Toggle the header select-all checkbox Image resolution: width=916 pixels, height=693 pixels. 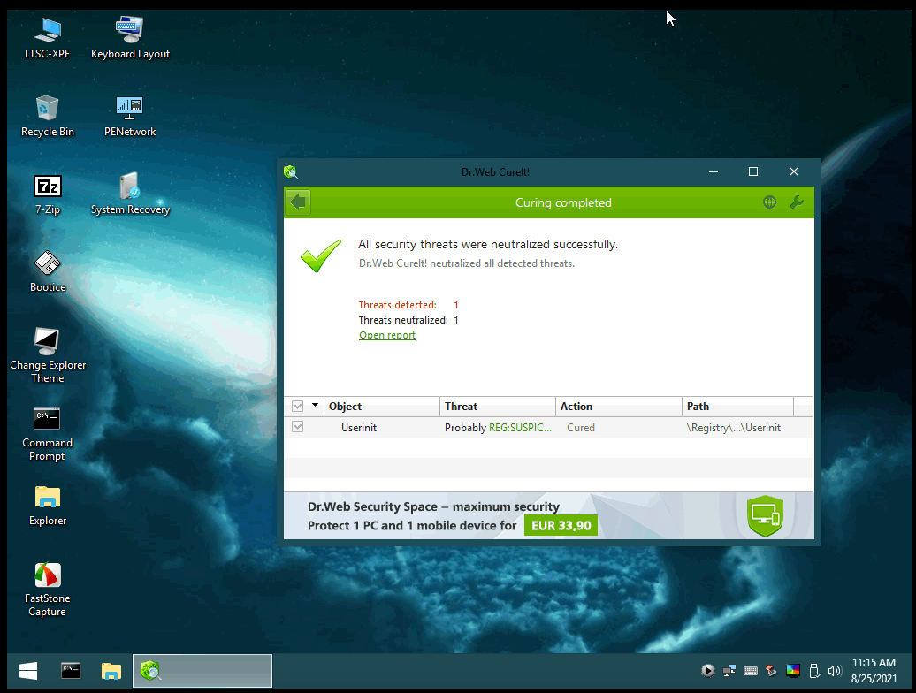[297, 407]
